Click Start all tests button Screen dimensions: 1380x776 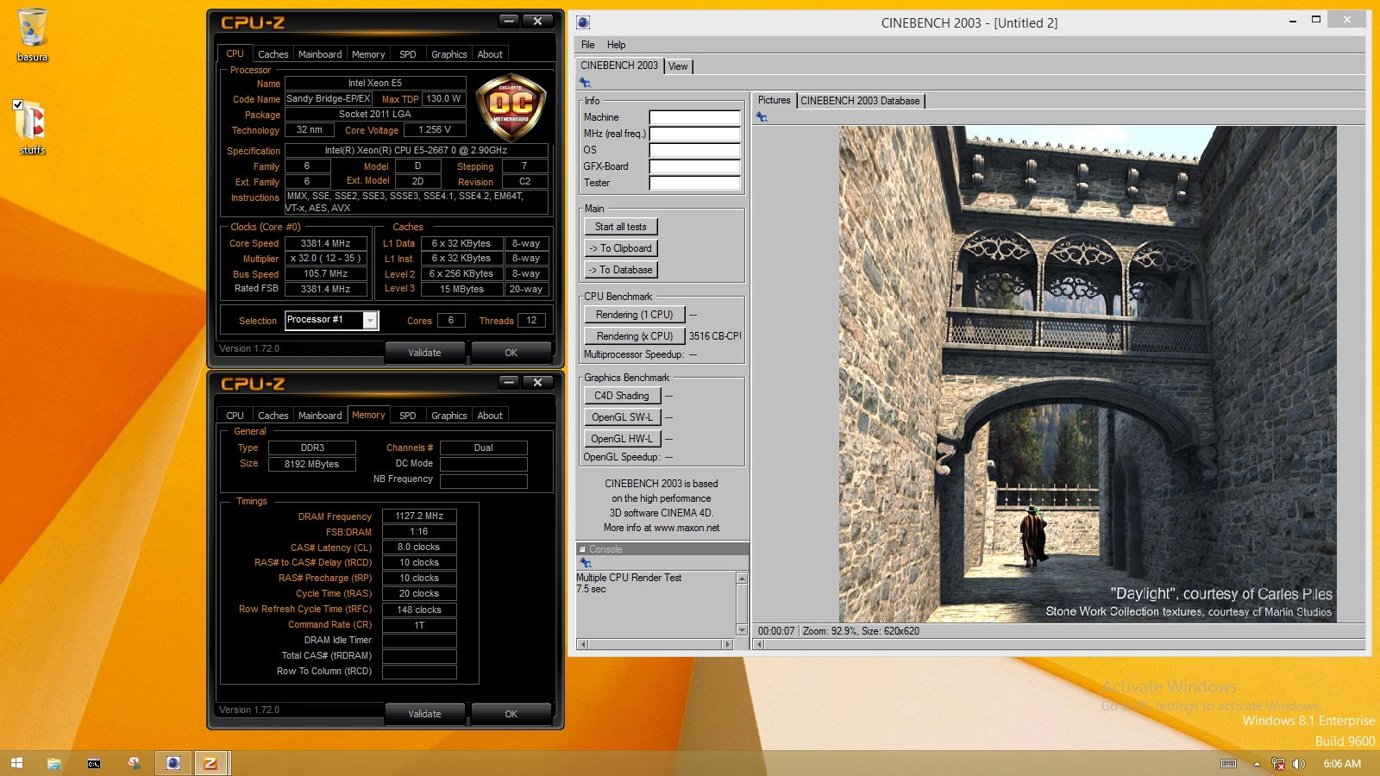621,227
